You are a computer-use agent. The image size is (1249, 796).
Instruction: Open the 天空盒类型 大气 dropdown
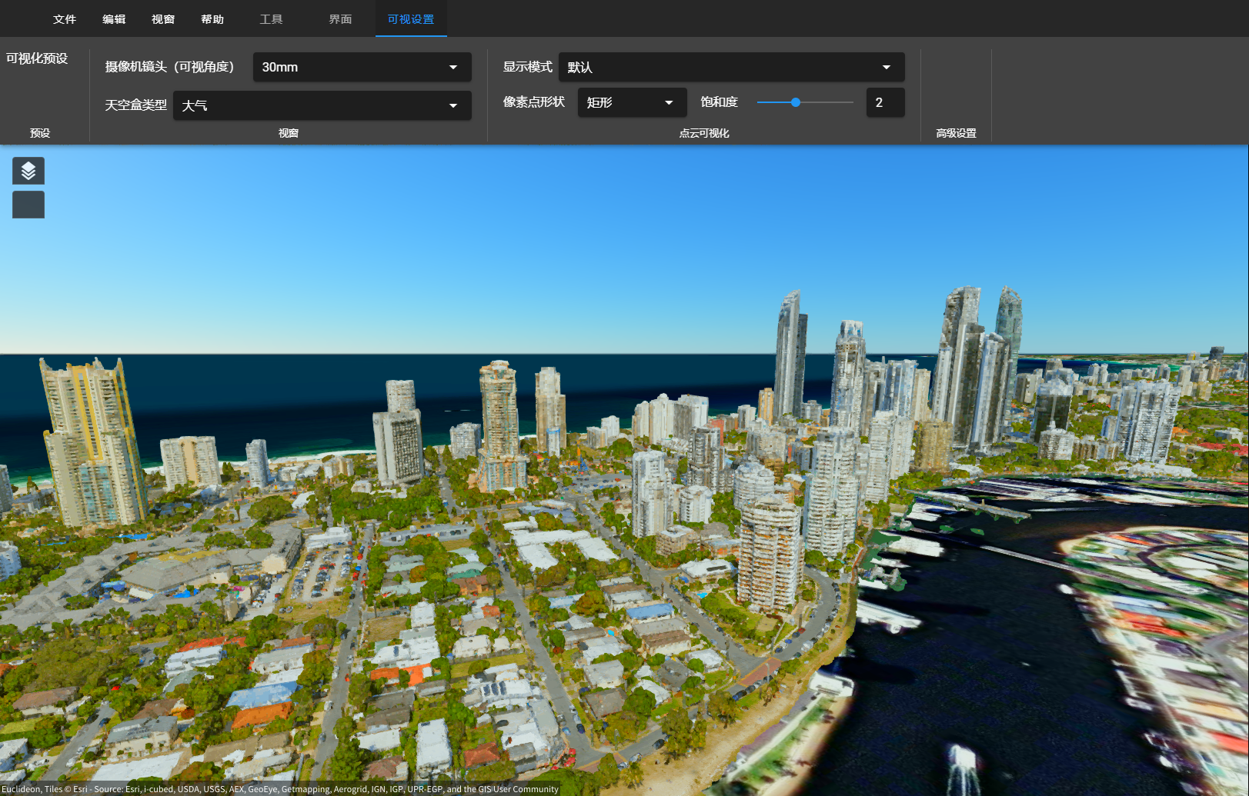pos(322,105)
